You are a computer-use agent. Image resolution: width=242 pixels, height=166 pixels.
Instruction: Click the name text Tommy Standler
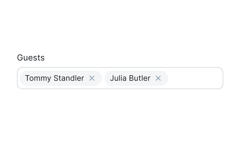[x=55, y=78]
